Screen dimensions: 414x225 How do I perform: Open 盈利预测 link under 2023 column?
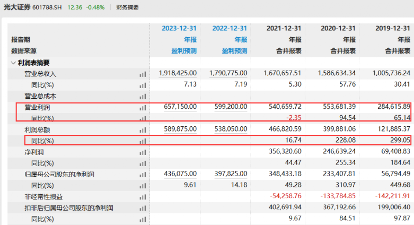point(184,51)
